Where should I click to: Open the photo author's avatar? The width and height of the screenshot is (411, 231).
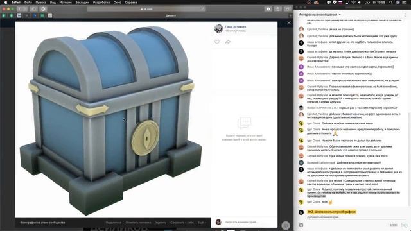(x=218, y=28)
